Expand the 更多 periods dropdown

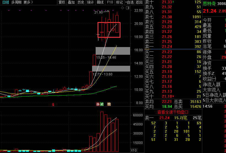28,2
